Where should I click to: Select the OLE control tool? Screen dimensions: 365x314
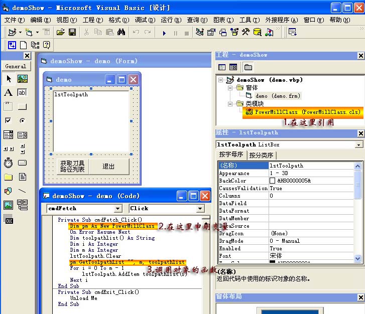[x=9, y=219]
